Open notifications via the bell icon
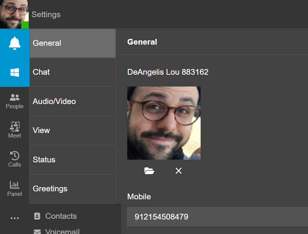 (x=15, y=43)
